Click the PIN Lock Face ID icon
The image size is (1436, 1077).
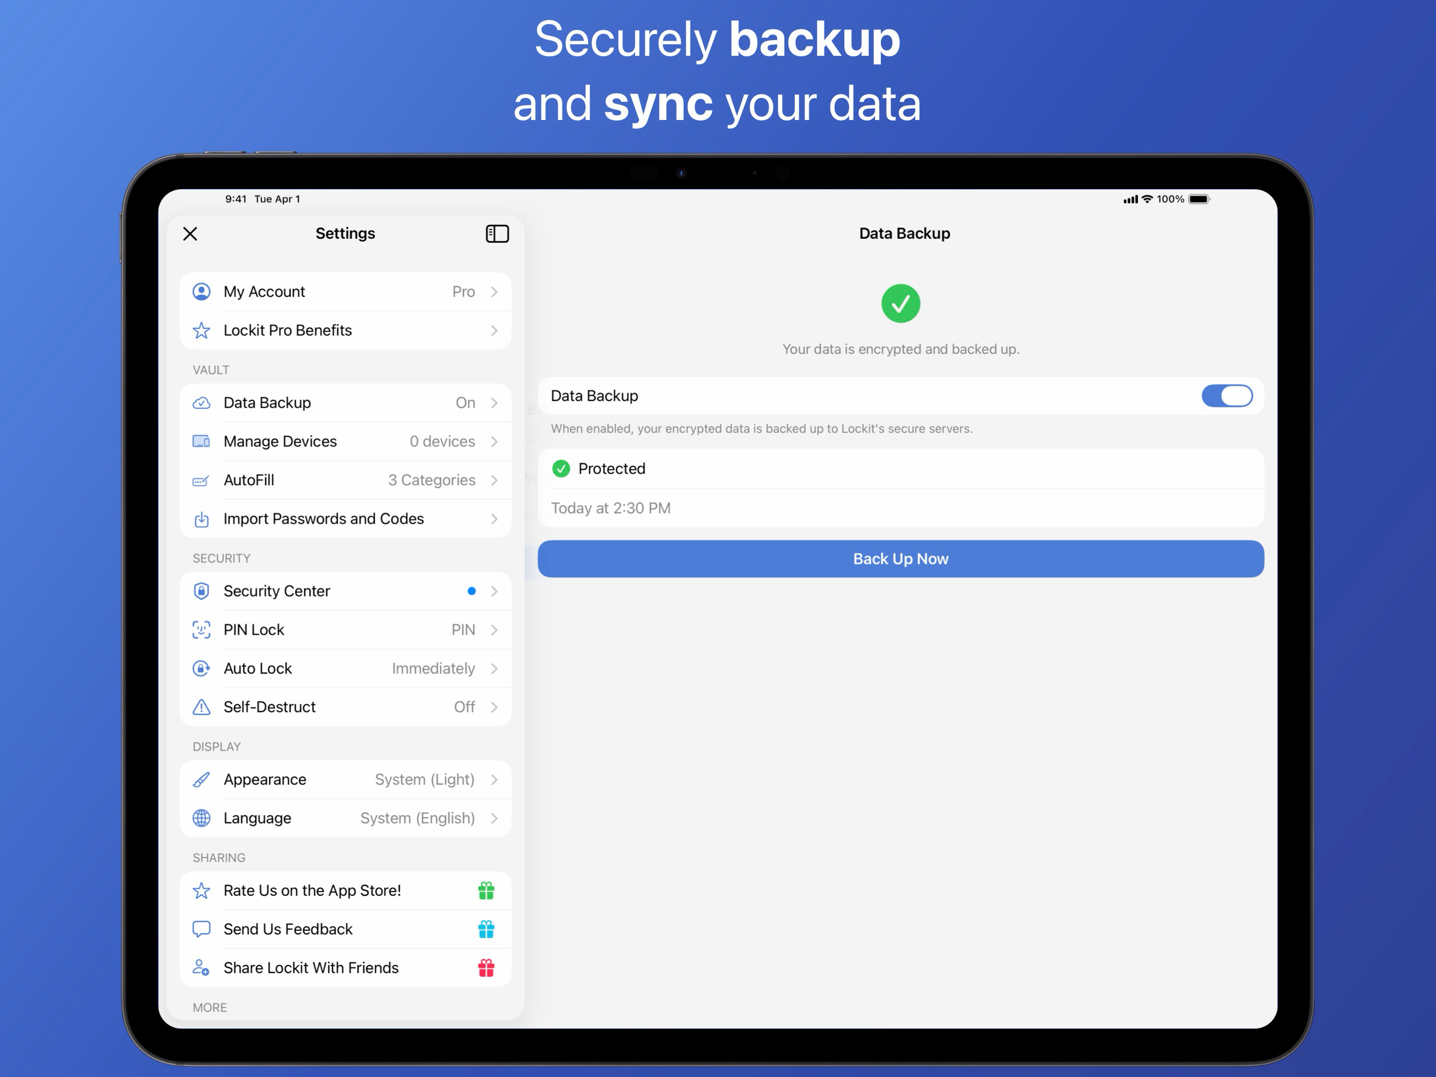coord(201,630)
